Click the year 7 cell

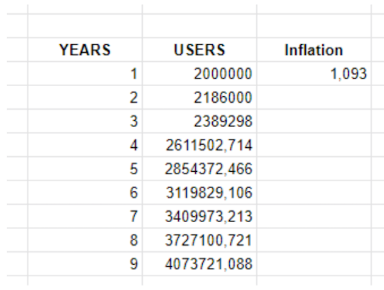click(x=85, y=216)
